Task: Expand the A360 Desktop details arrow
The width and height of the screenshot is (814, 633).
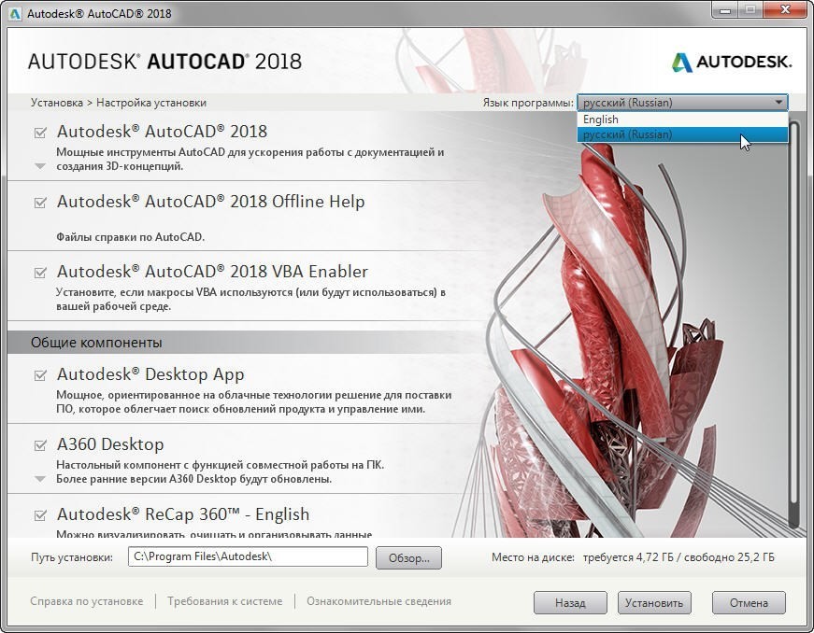Action: point(40,479)
